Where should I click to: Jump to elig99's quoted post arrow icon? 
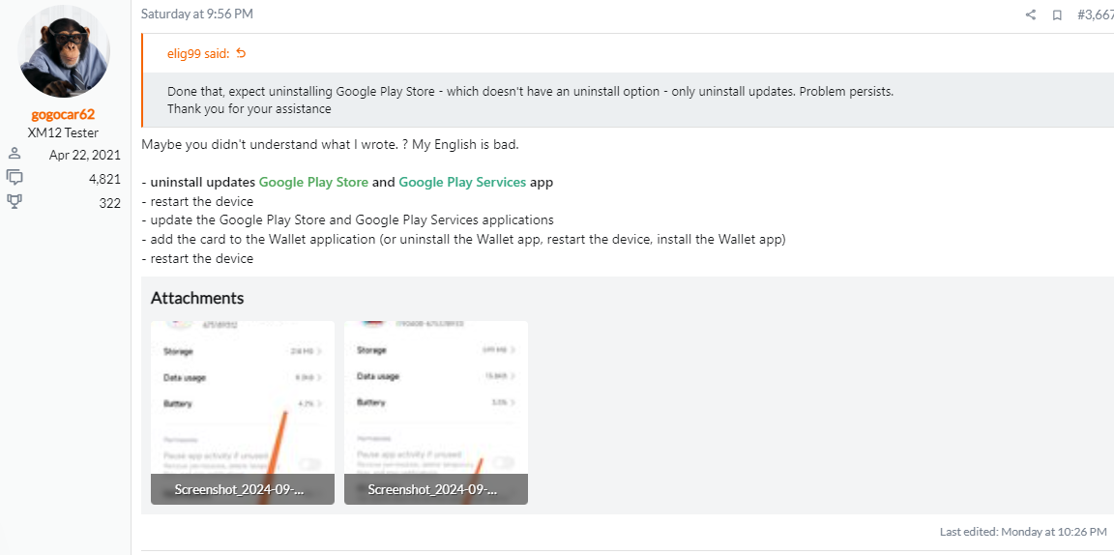(241, 53)
